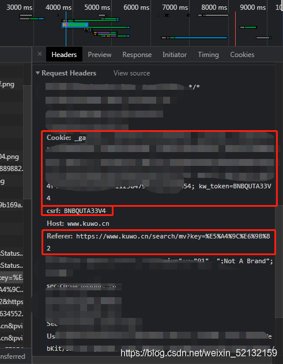Select the 634552 request entry
Screen dimensions: 283x364
12,314
